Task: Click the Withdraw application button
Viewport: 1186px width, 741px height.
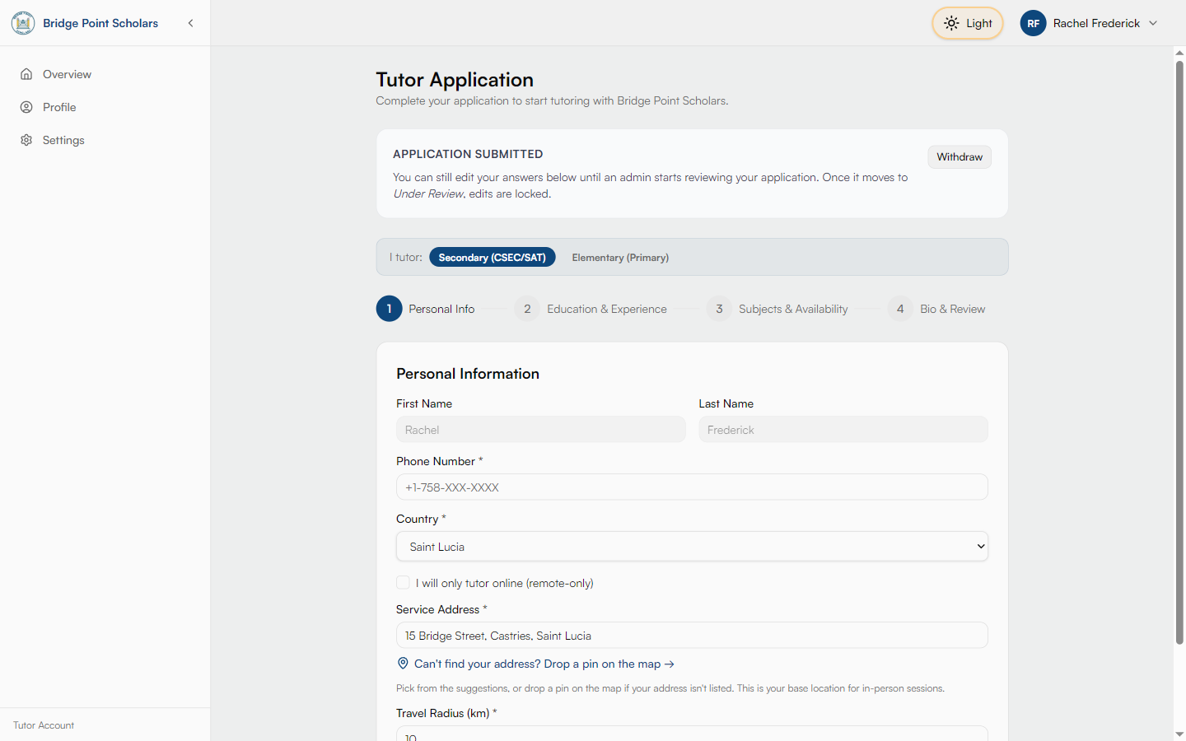Action: 960,156
